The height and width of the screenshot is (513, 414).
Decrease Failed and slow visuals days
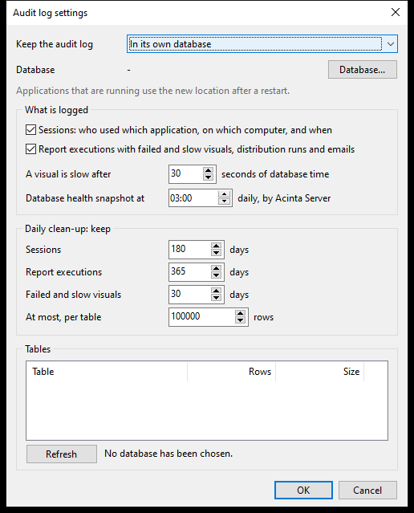[x=216, y=298]
